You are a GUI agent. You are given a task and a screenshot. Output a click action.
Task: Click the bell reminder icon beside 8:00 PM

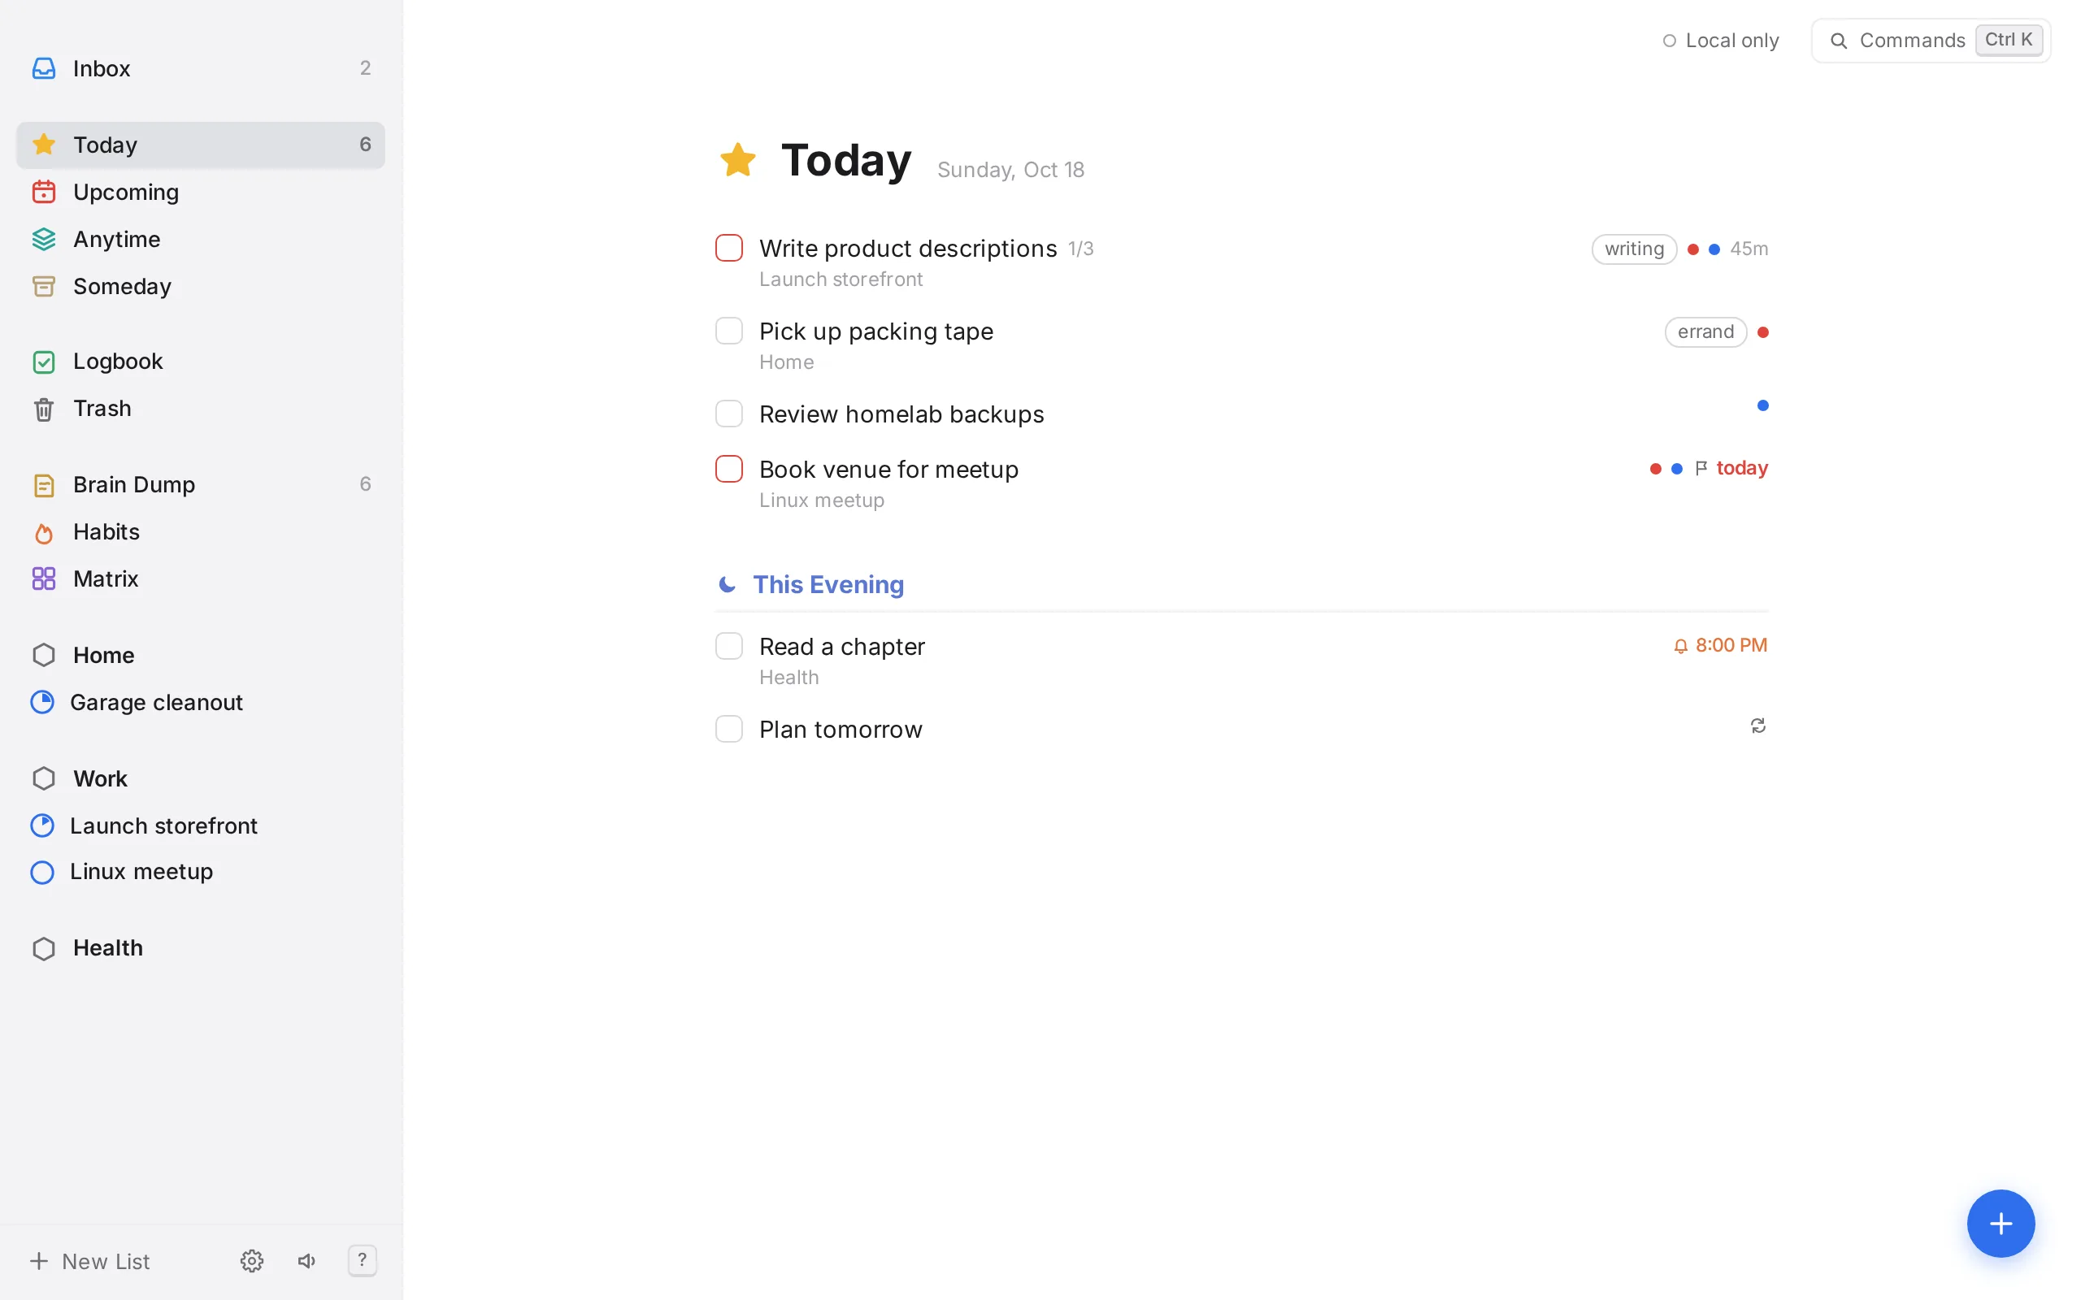click(x=1680, y=646)
